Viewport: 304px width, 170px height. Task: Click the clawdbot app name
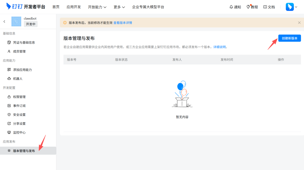[x=30, y=18]
